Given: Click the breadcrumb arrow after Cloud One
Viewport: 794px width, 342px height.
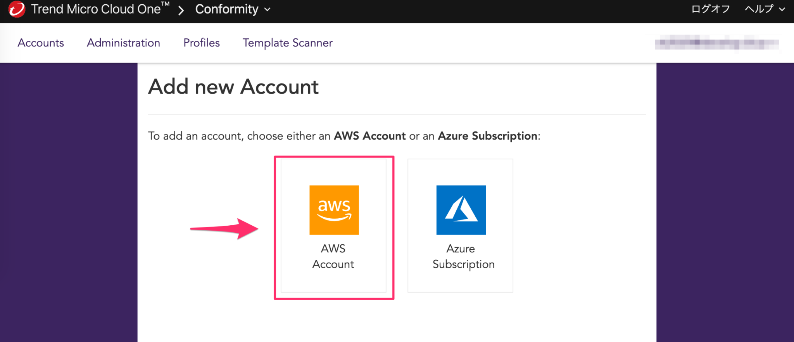Looking at the screenshot, I should coord(181,9).
